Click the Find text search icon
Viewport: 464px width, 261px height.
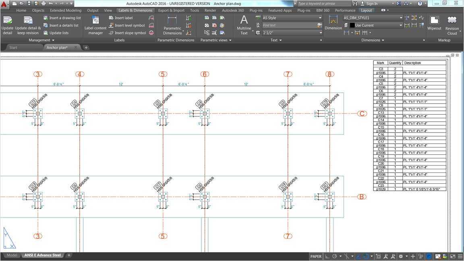319,25
